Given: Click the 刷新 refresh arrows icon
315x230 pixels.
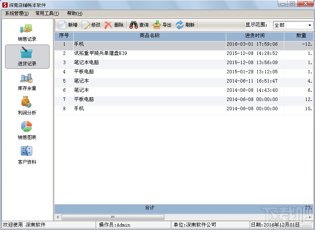Looking at the screenshot, I should tap(180, 25).
